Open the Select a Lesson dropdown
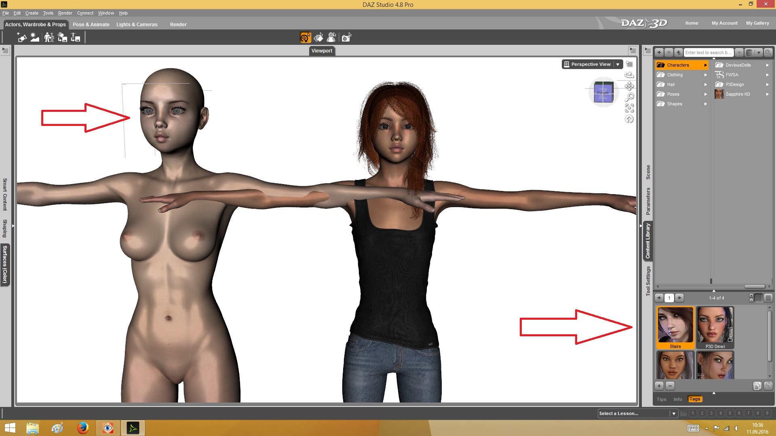Image resolution: width=776 pixels, height=436 pixels. tap(673, 413)
